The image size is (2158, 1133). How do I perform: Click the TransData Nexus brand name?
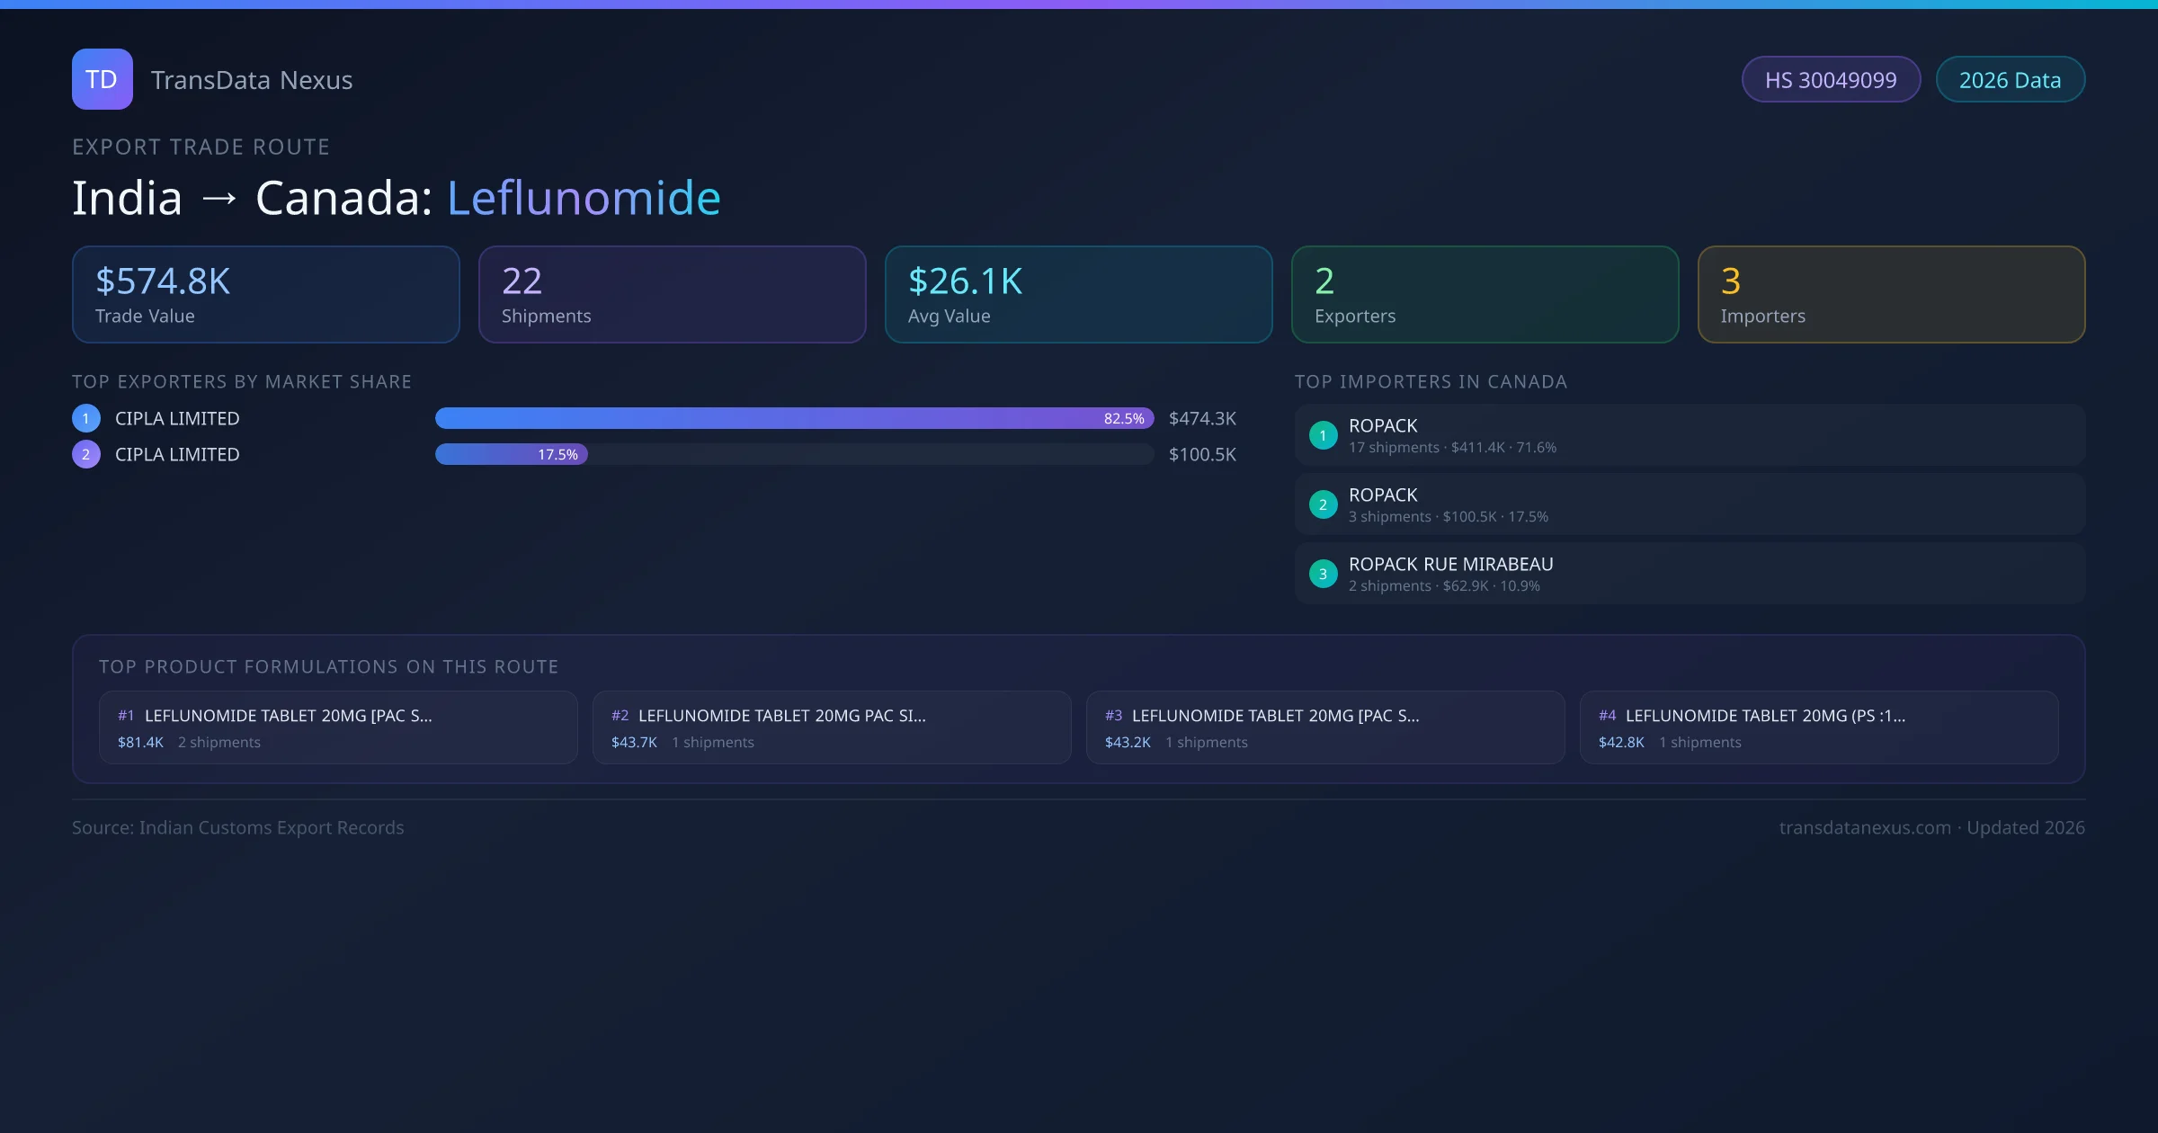pos(252,80)
